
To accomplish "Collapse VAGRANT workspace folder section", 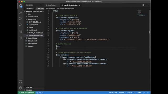I will tap(34, 11).
